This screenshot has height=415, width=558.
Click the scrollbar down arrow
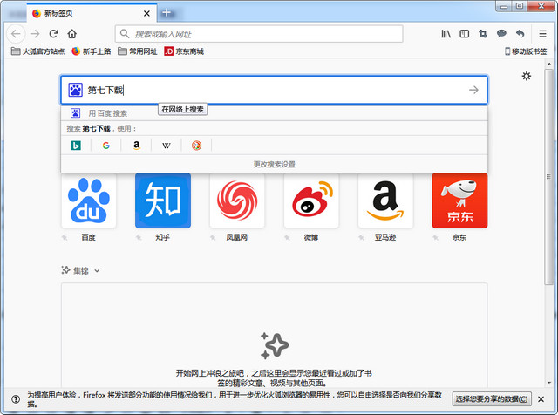point(549,383)
